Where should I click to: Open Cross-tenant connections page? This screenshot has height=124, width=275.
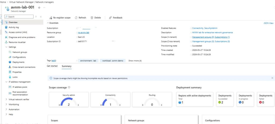(24, 67)
